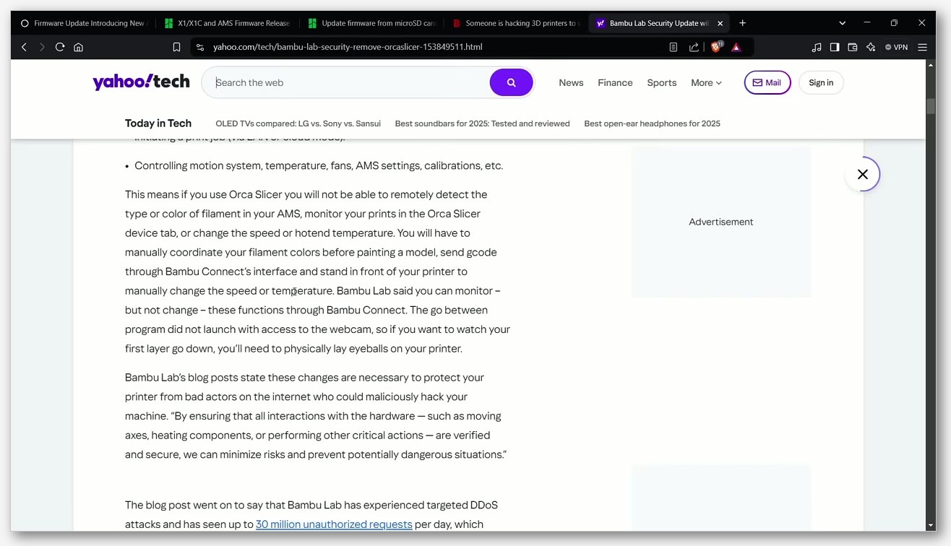Open Yahoo News section
The image size is (951, 546).
[571, 82]
